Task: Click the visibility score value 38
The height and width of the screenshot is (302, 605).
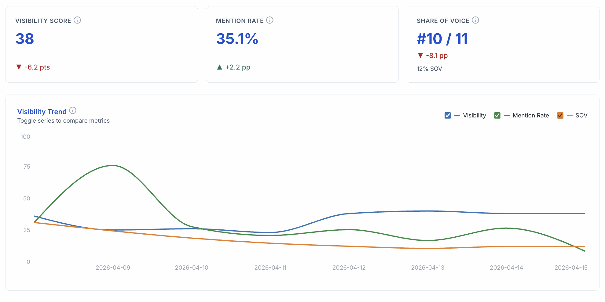Action: 25,39
